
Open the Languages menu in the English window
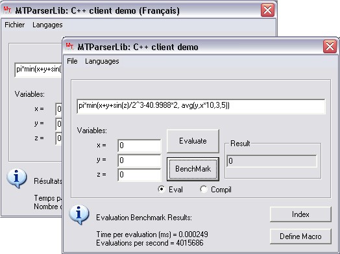click(102, 61)
